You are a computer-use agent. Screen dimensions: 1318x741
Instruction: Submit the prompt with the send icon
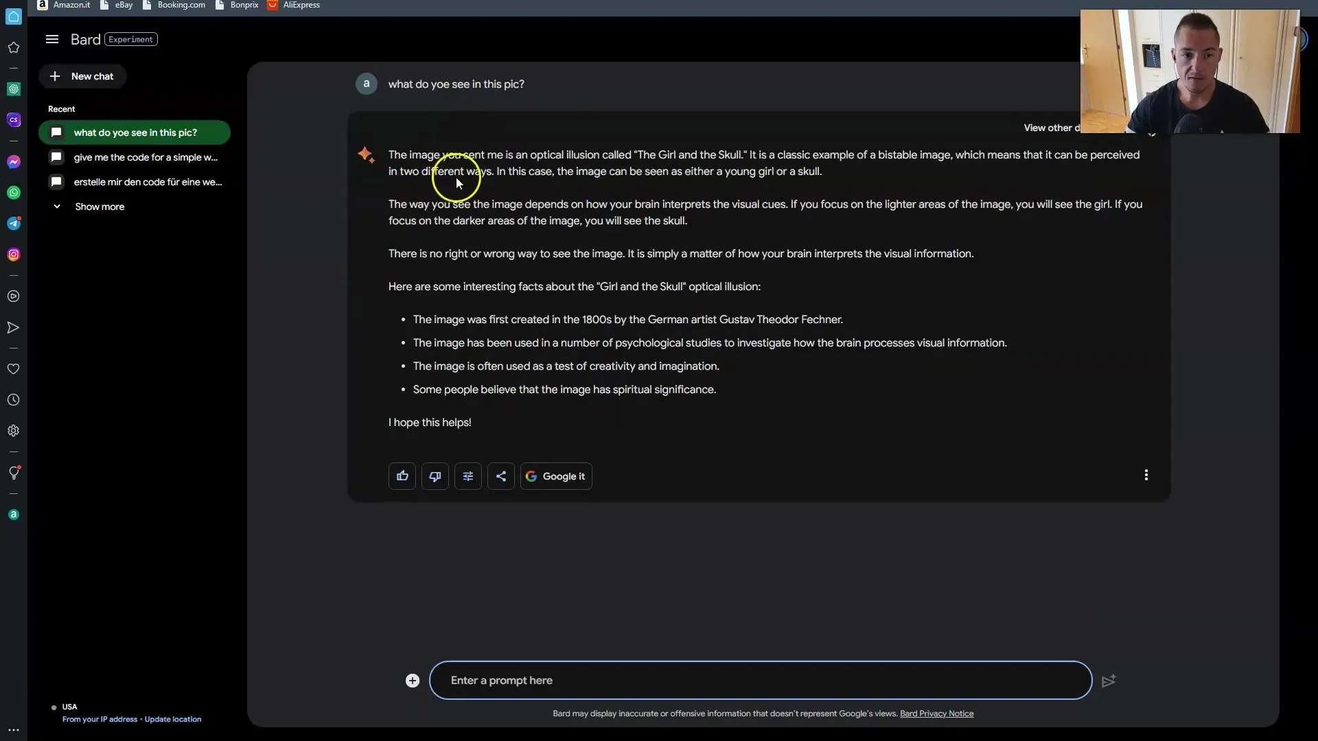click(x=1109, y=681)
